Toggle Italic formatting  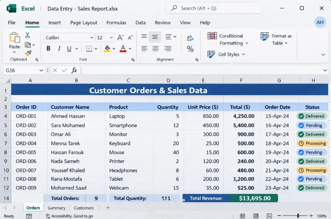(59, 49)
